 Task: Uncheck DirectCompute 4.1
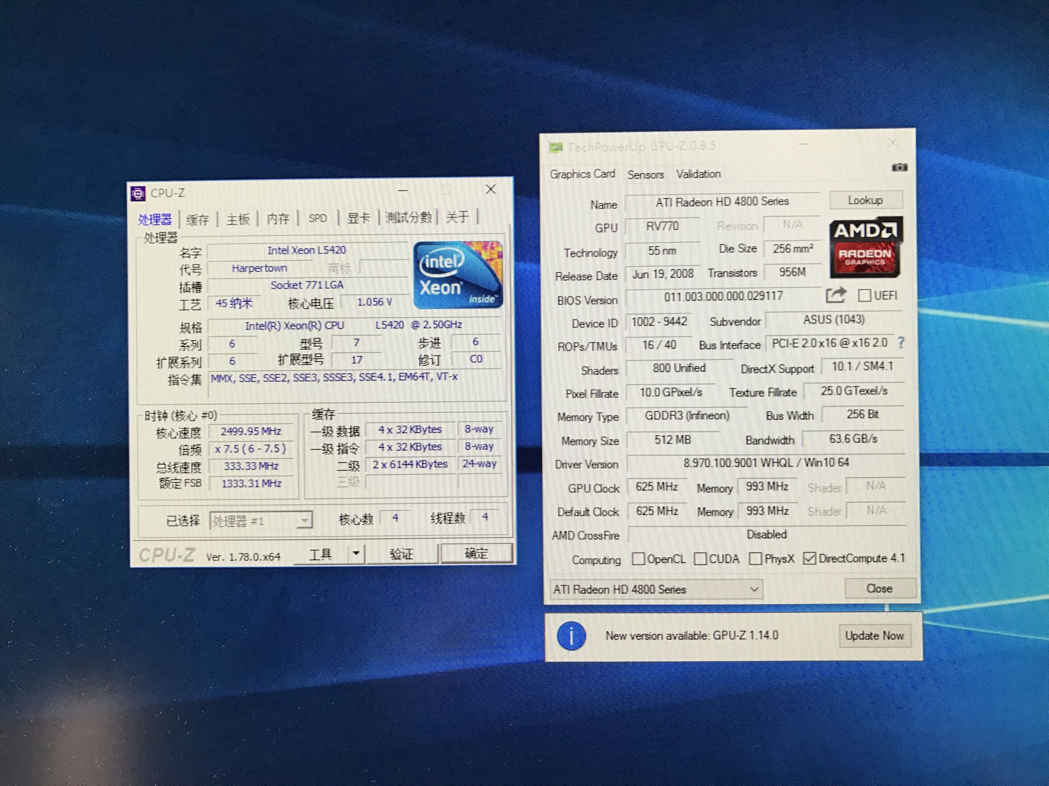point(809,559)
